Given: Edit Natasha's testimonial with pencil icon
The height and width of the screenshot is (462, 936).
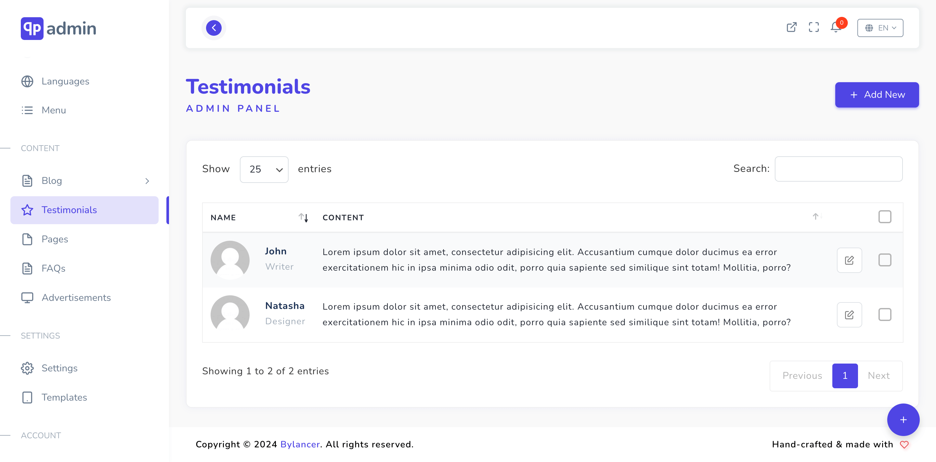Looking at the screenshot, I should pyautogui.click(x=849, y=314).
